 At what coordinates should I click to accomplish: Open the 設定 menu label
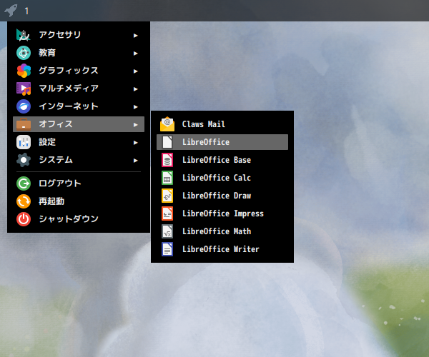pos(47,142)
